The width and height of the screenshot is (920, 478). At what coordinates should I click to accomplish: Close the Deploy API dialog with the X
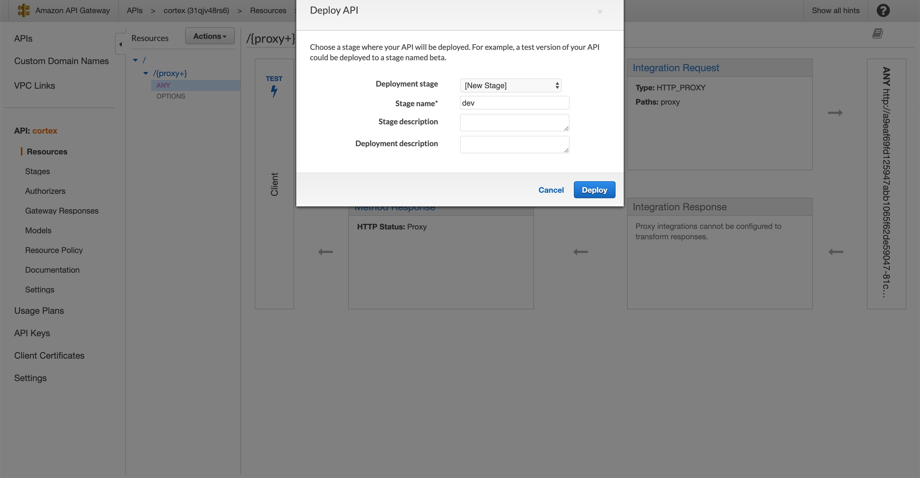(600, 12)
